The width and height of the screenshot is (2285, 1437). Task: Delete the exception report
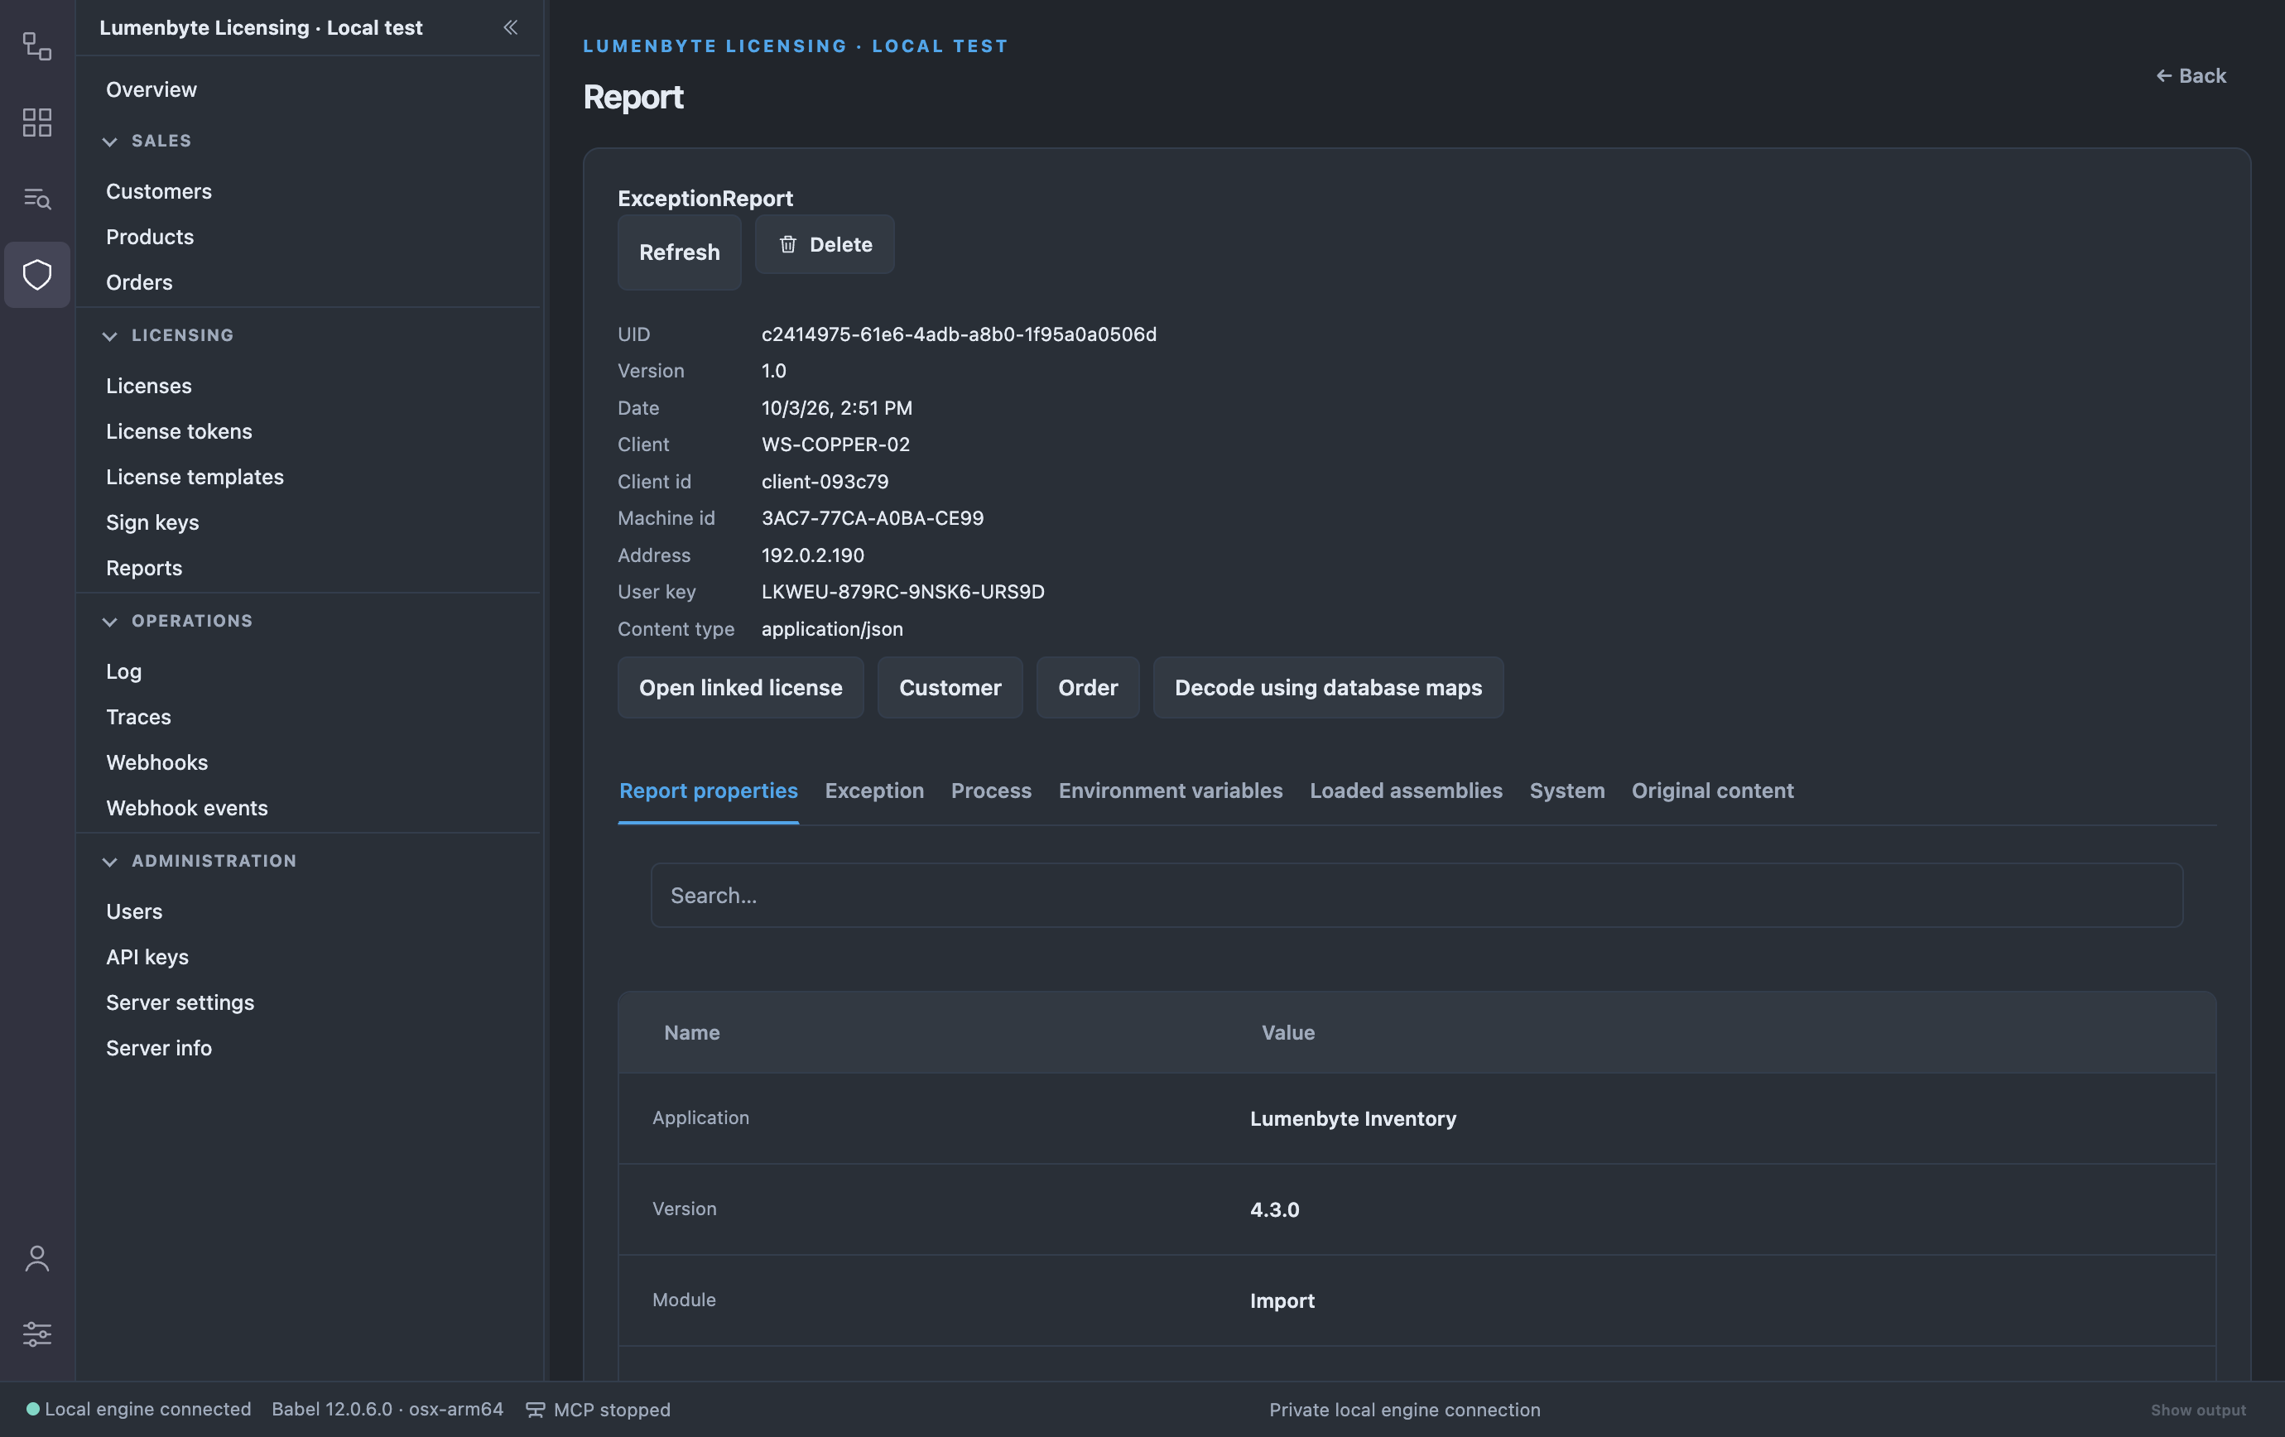(825, 245)
